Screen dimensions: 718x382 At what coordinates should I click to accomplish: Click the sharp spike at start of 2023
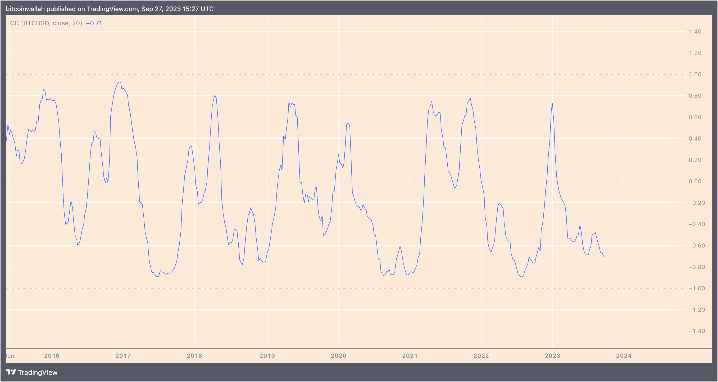(552, 103)
